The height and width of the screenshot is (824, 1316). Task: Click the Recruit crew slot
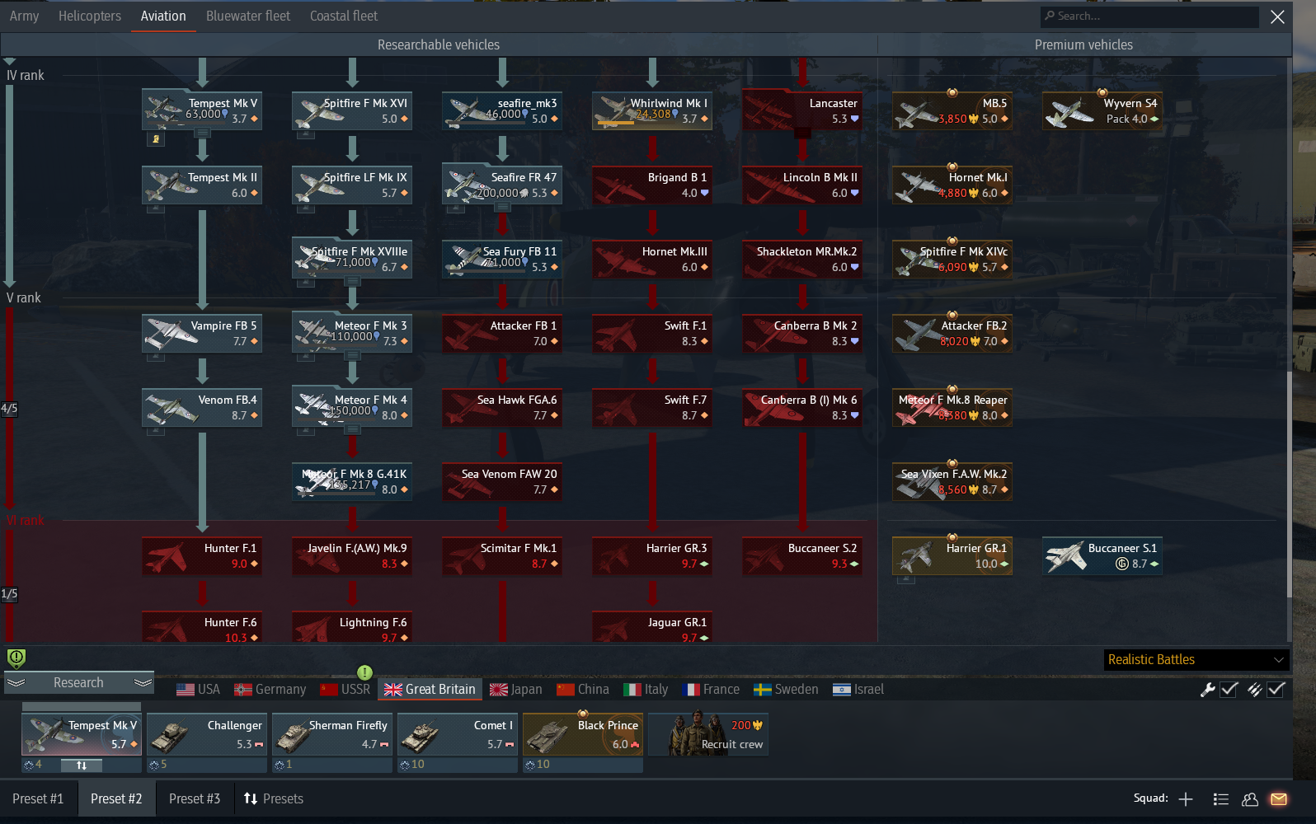tap(708, 735)
